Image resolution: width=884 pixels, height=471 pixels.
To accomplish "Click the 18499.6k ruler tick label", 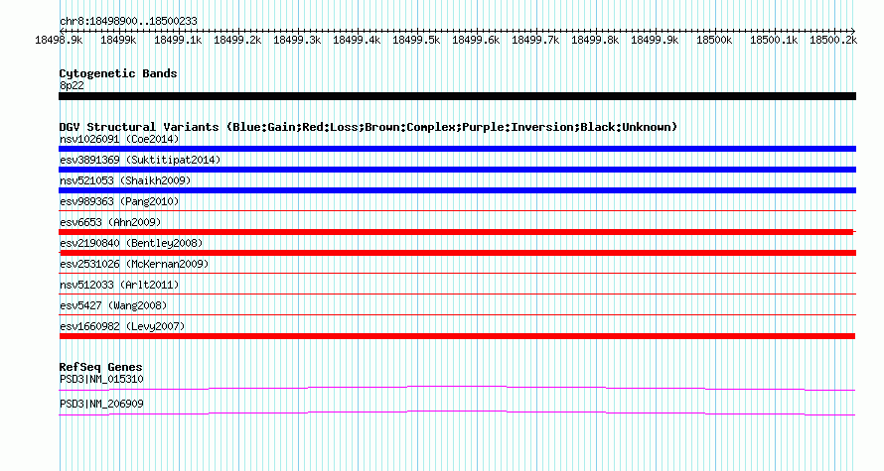I will [476, 40].
